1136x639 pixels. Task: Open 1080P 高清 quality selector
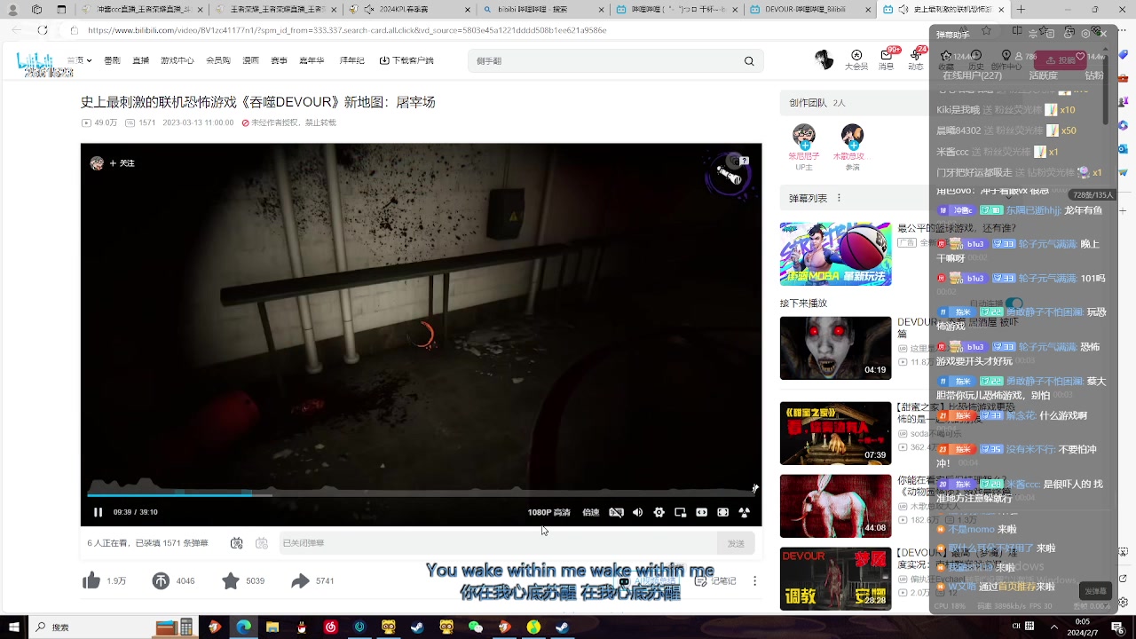pos(548,512)
